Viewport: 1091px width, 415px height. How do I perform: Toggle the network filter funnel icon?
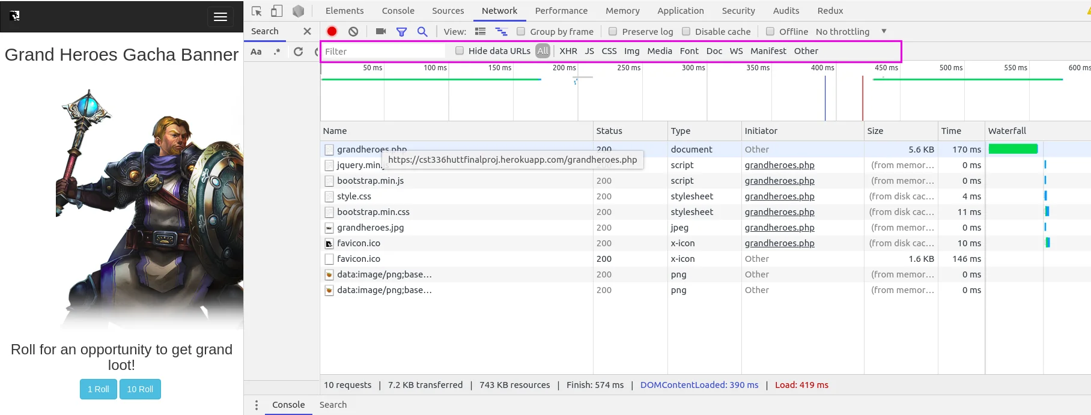coord(401,31)
